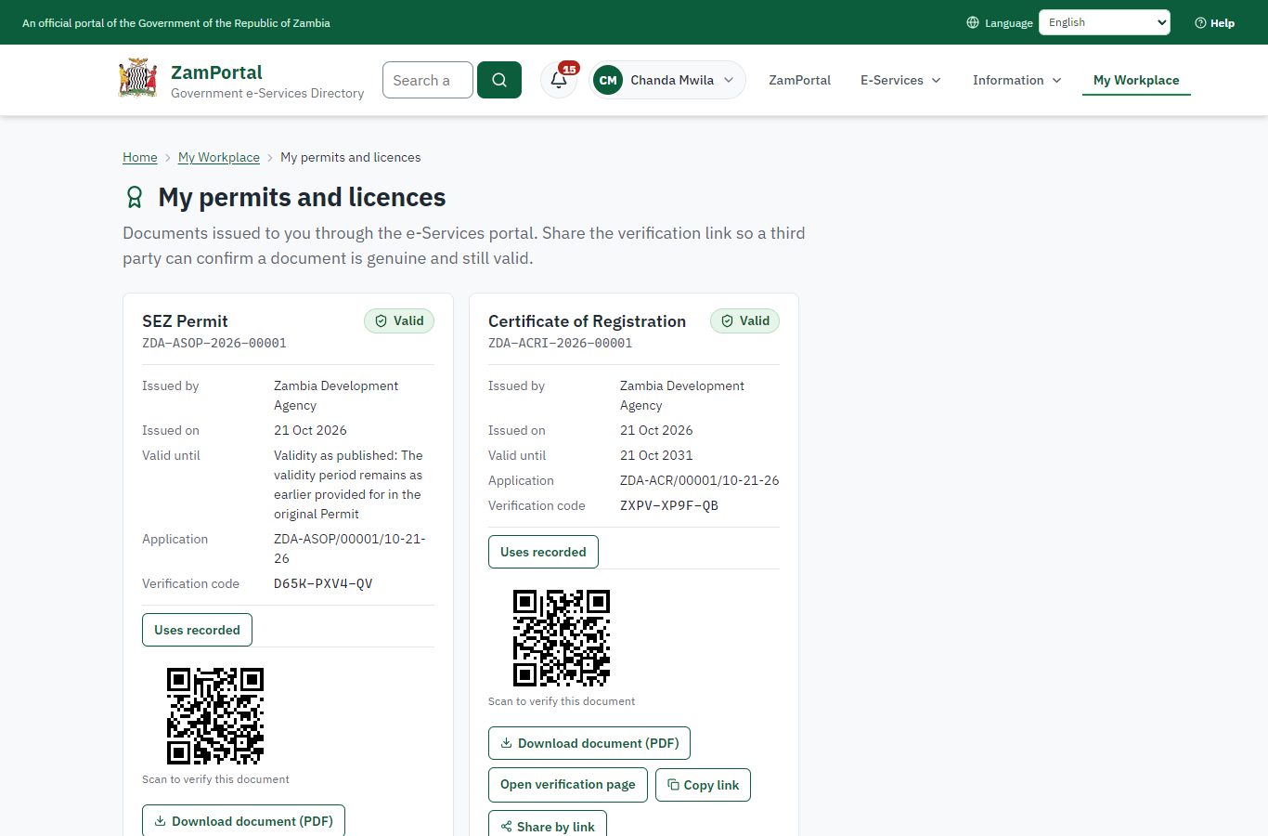Click the ribbon icon beside page title
The height and width of the screenshot is (836, 1268).
tap(135, 197)
